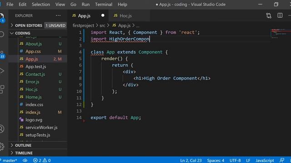Open the View menu
Image resolution: width=291 pixels, height=163 pixels.
[60, 5]
